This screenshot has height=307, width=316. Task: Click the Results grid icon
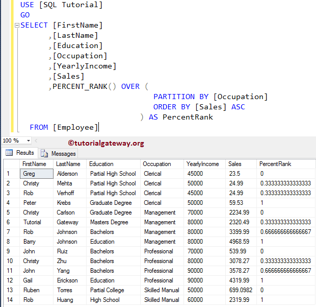[x=9, y=153]
